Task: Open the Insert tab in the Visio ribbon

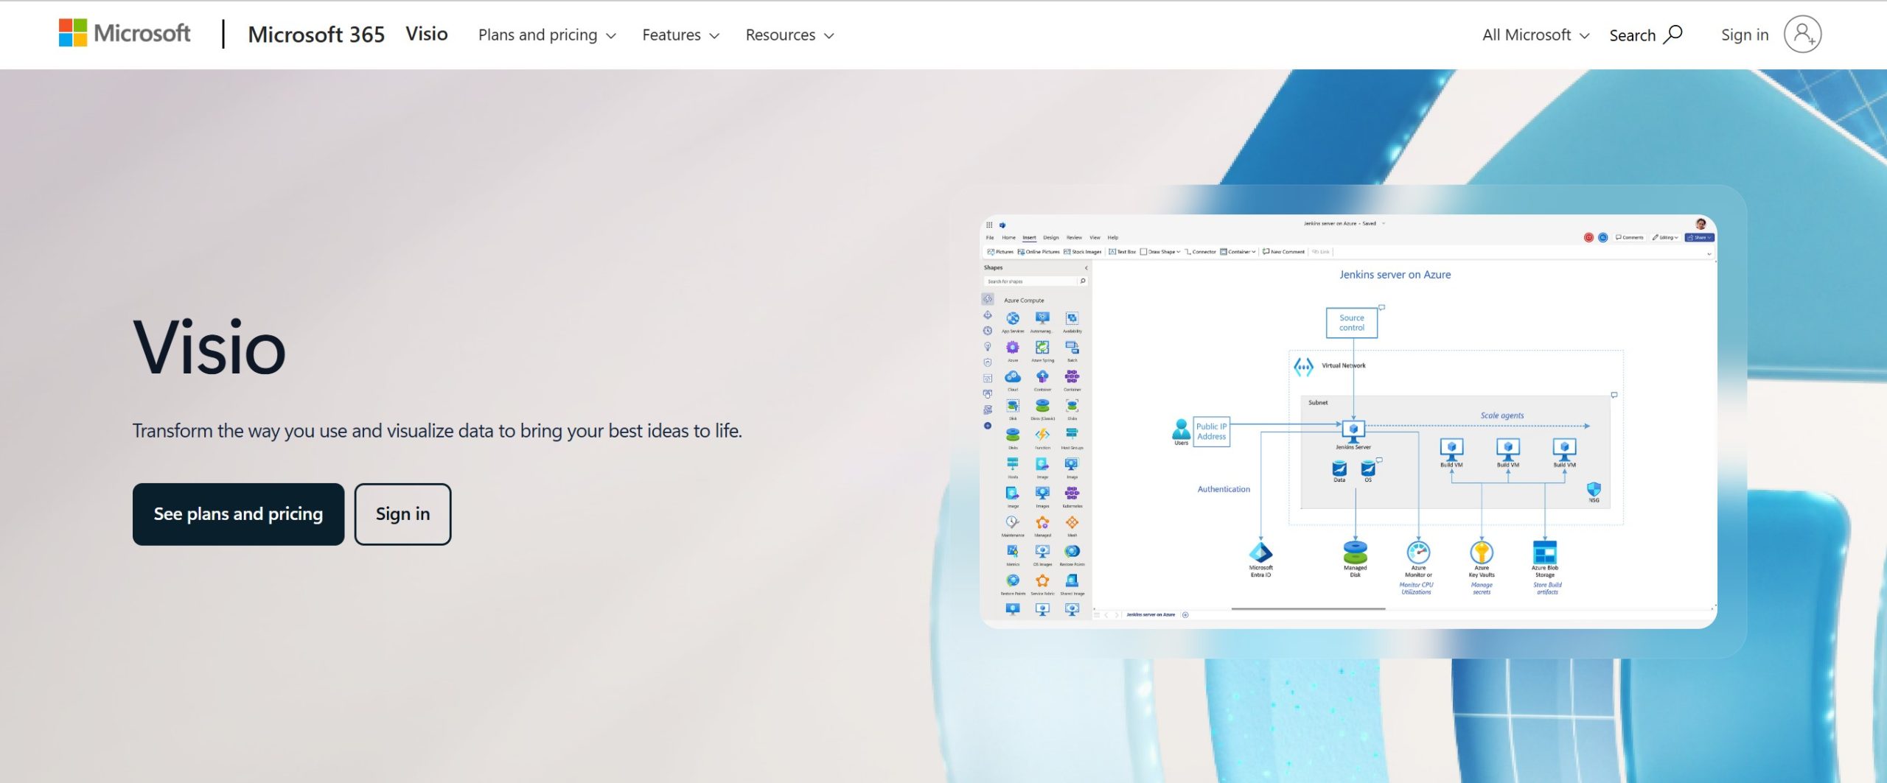Action: [x=1029, y=238]
